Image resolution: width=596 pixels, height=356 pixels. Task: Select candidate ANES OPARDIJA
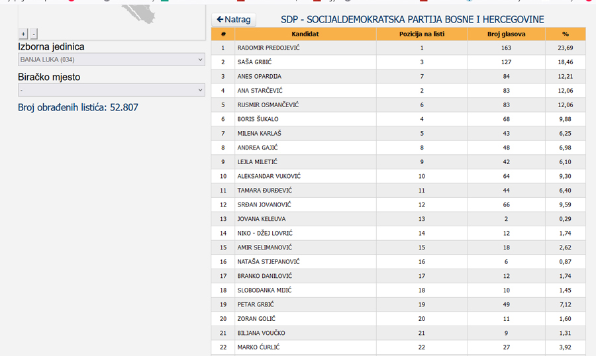pyautogui.click(x=259, y=76)
